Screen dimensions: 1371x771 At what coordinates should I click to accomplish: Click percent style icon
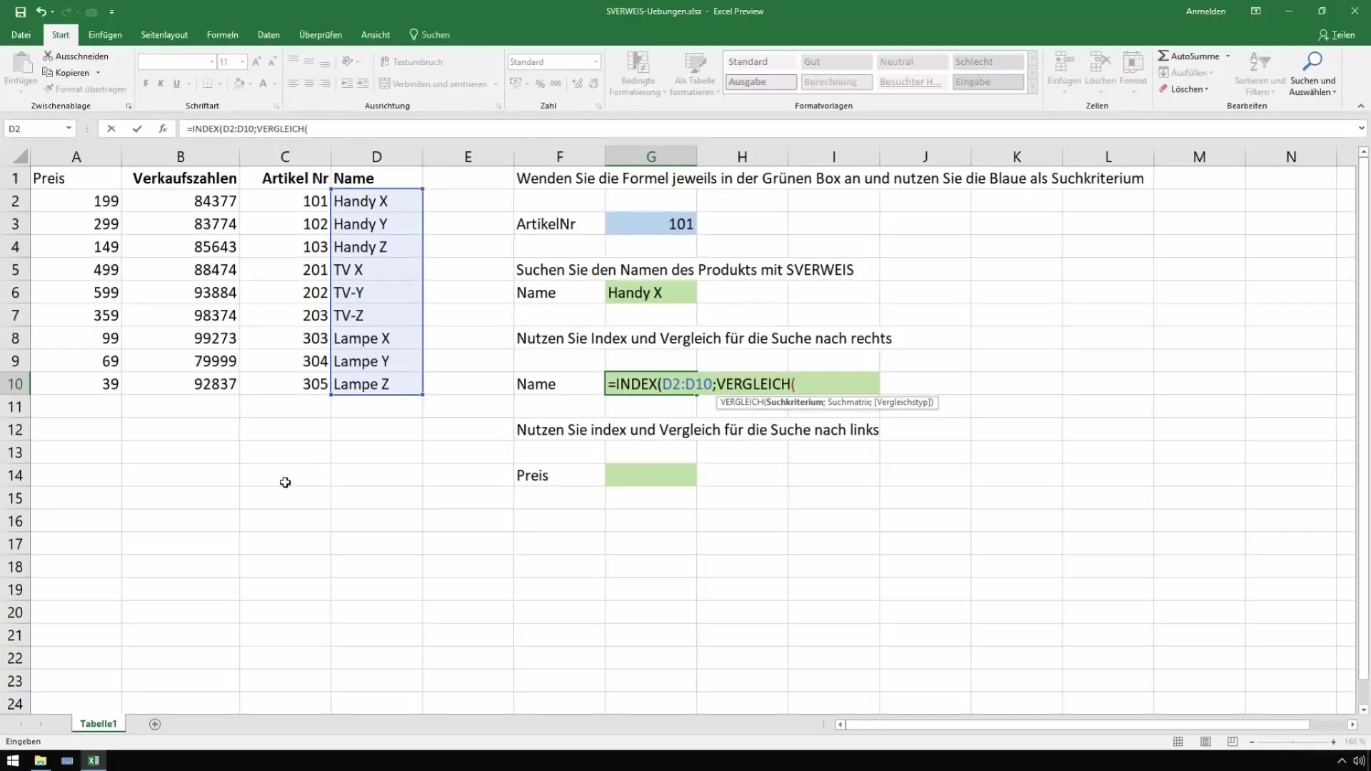click(x=541, y=84)
